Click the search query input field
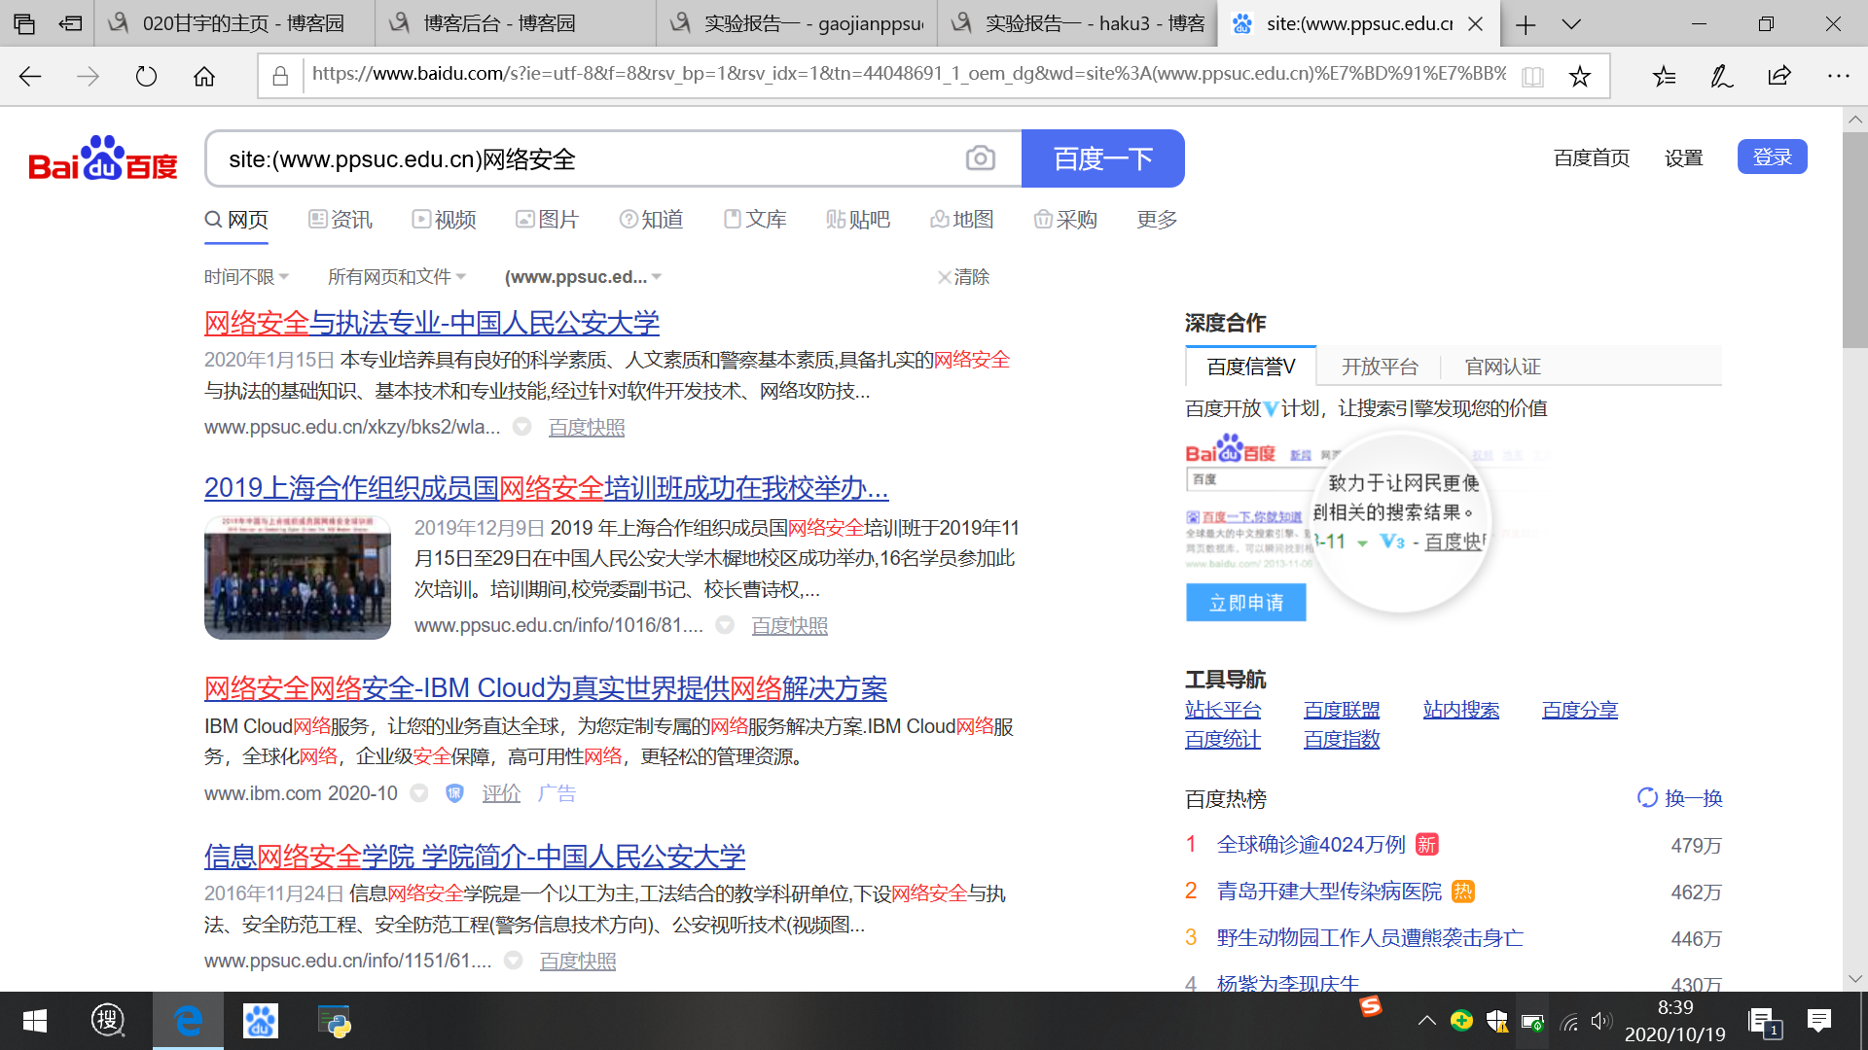This screenshot has height=1050, width=1868. [x=584, y=158]
